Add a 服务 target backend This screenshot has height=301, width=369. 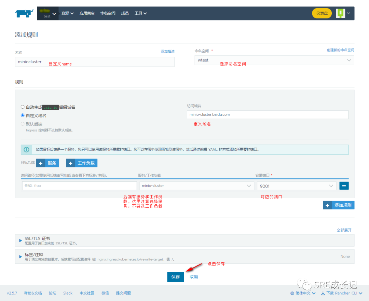(47, 163)
